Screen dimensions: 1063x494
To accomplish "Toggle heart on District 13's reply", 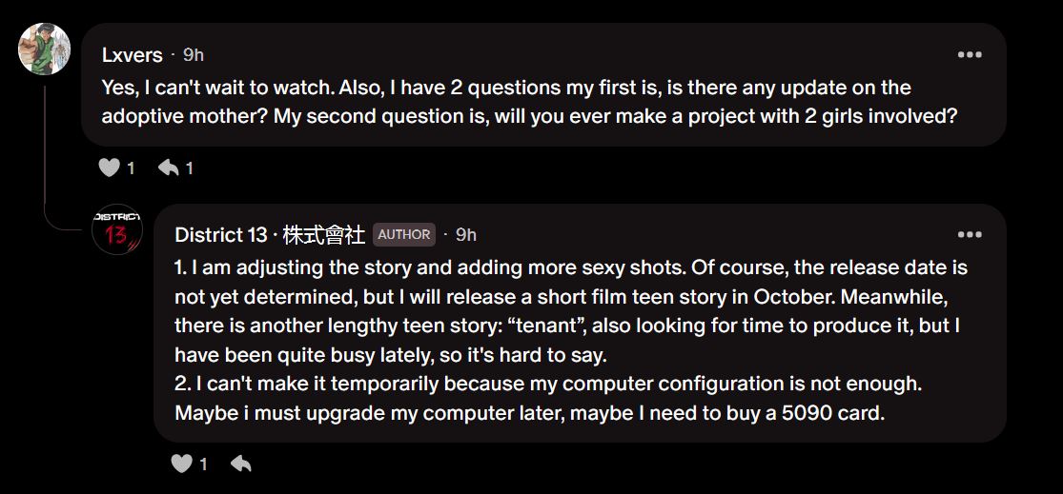I will [x=182, y=464].
